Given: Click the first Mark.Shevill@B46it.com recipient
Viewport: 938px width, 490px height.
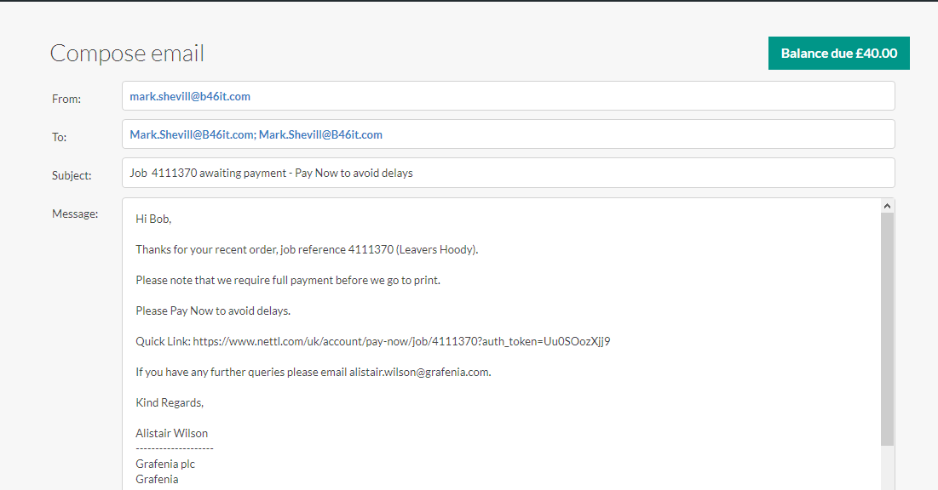Looking at the screenshot, I should point(193,134).
